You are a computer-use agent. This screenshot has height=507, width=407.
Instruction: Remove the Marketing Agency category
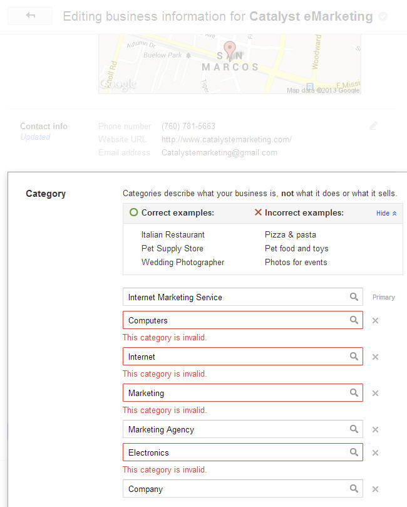click(x=375, y=429)
